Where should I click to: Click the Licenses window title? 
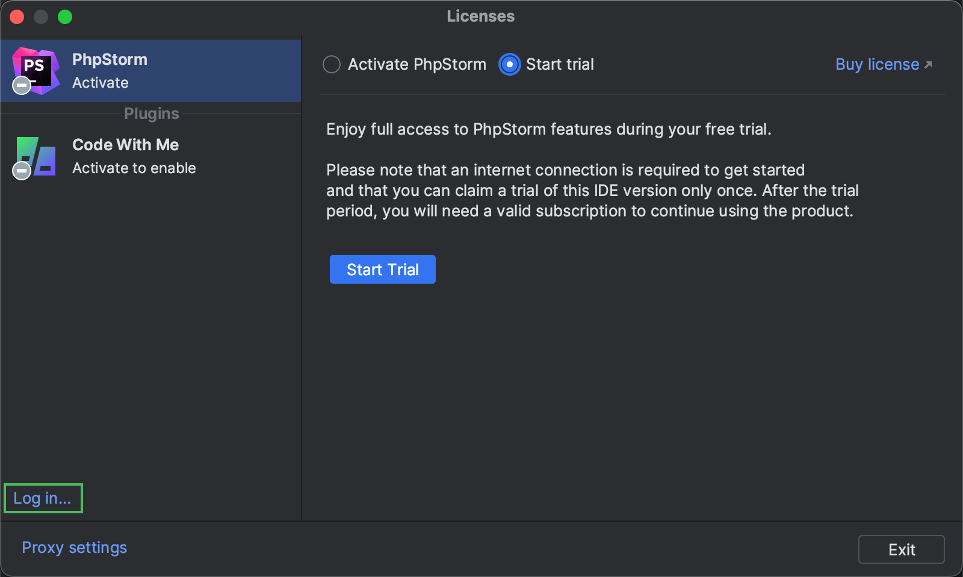pyautogui.click(x=480, y=16)
